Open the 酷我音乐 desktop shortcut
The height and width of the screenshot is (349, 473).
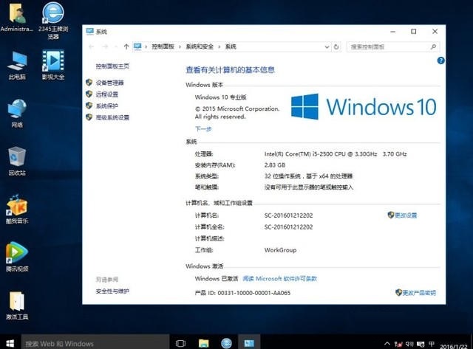pyautogui.click(x=17, y=209)
